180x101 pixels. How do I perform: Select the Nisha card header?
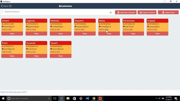pos(109,21)
